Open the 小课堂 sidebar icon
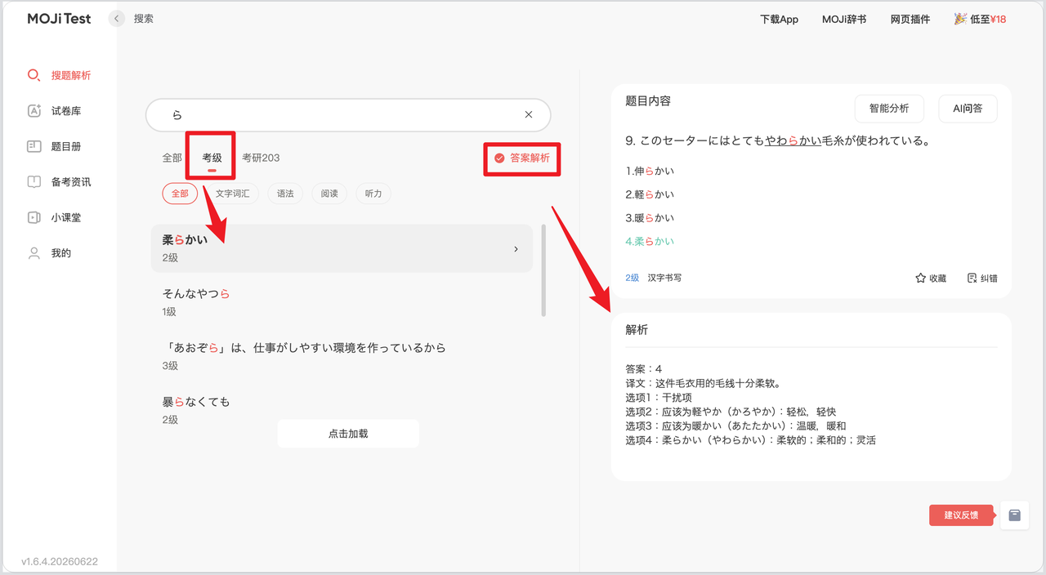The width and height of the screenshot is (1046, 575). coord(34,218)
